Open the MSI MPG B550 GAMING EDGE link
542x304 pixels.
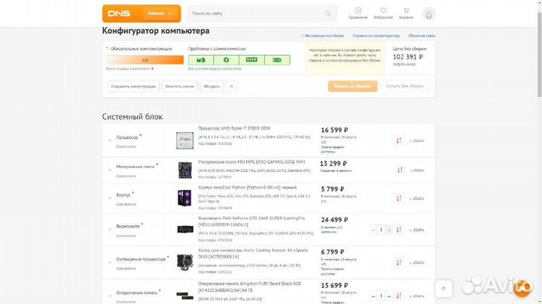coord(251,162)
